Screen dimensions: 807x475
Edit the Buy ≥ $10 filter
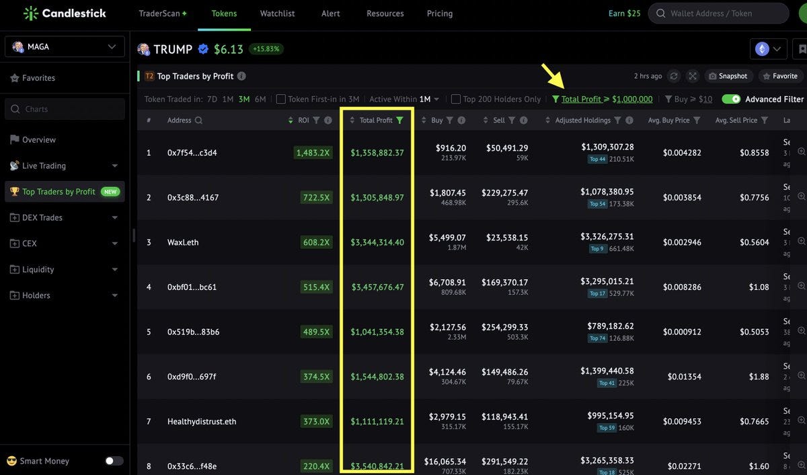click(689, 99)
